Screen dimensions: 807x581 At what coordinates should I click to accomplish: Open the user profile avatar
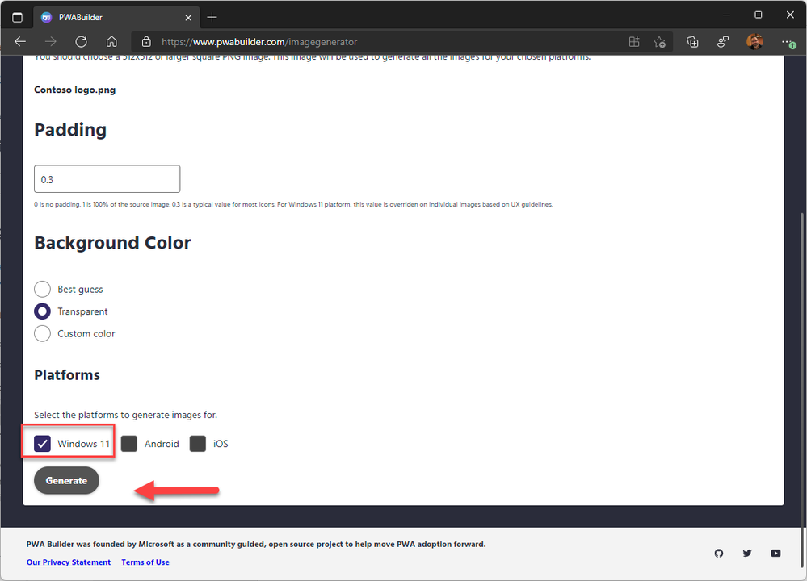click(754, 42)
